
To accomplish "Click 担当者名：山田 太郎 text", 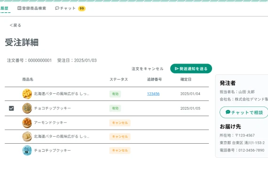I will pos(237,92).
